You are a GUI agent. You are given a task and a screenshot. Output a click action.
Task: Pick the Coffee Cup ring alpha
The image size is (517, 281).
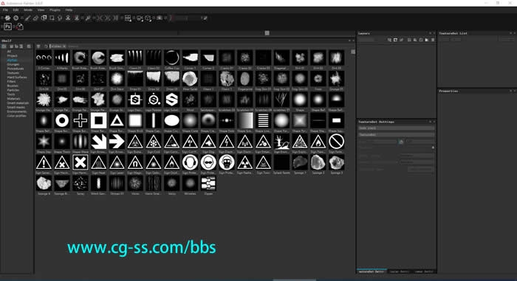pos(172,58)
